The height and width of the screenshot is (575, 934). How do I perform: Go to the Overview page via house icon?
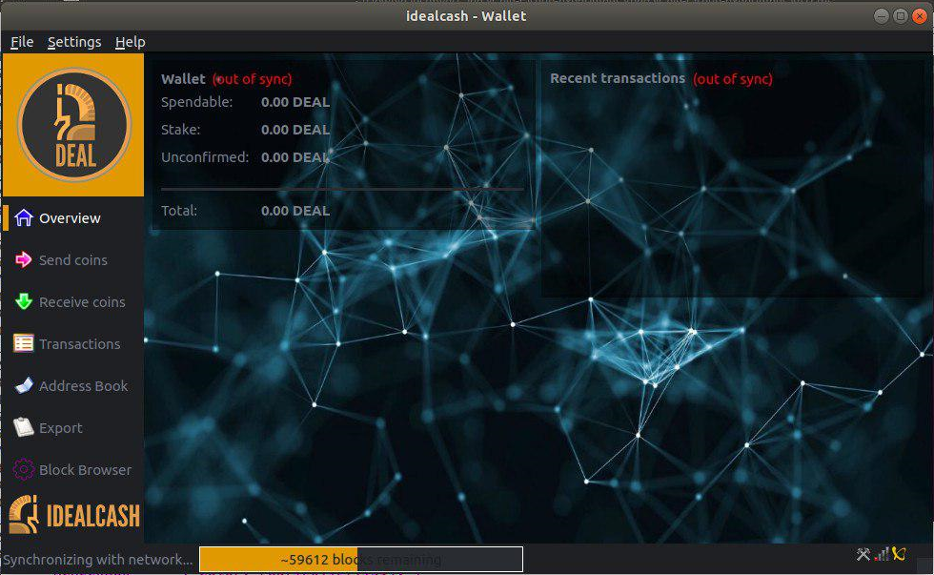(24, 218)
